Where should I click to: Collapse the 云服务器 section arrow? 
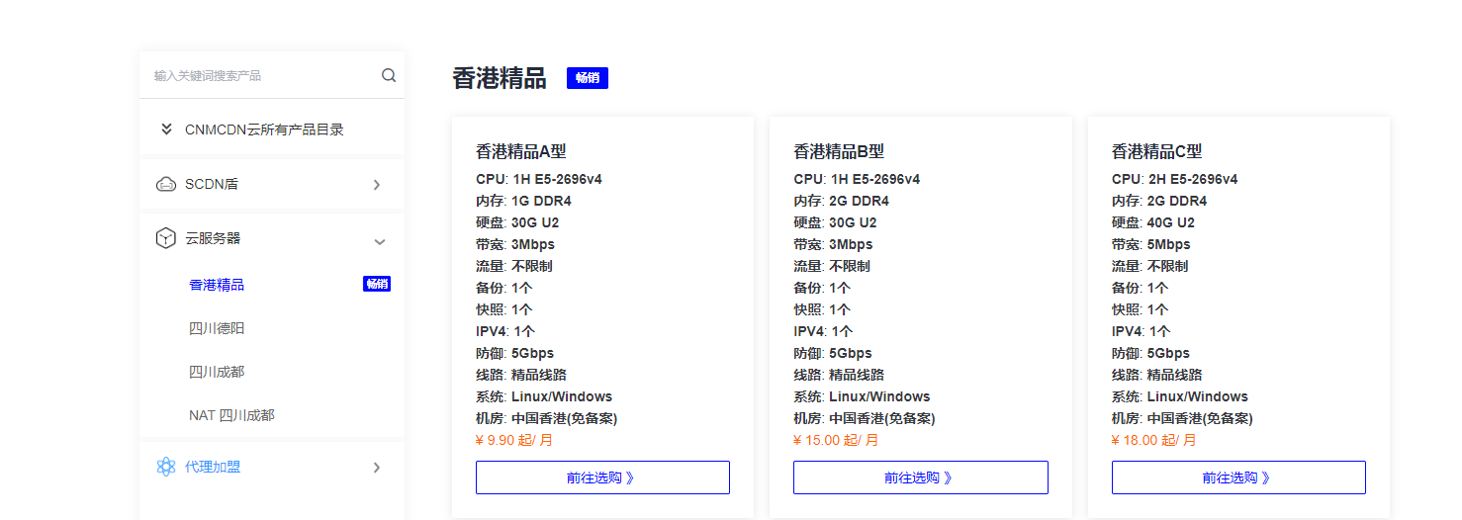click(x=379, y=241)
